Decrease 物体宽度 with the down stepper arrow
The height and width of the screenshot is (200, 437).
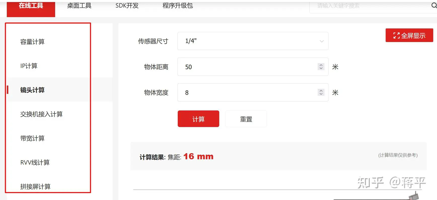pyautogui.click(x=321, y=94)
